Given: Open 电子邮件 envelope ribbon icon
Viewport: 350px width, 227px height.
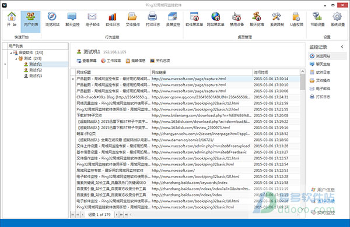Looking at the screenshot, I should [92, 19].
